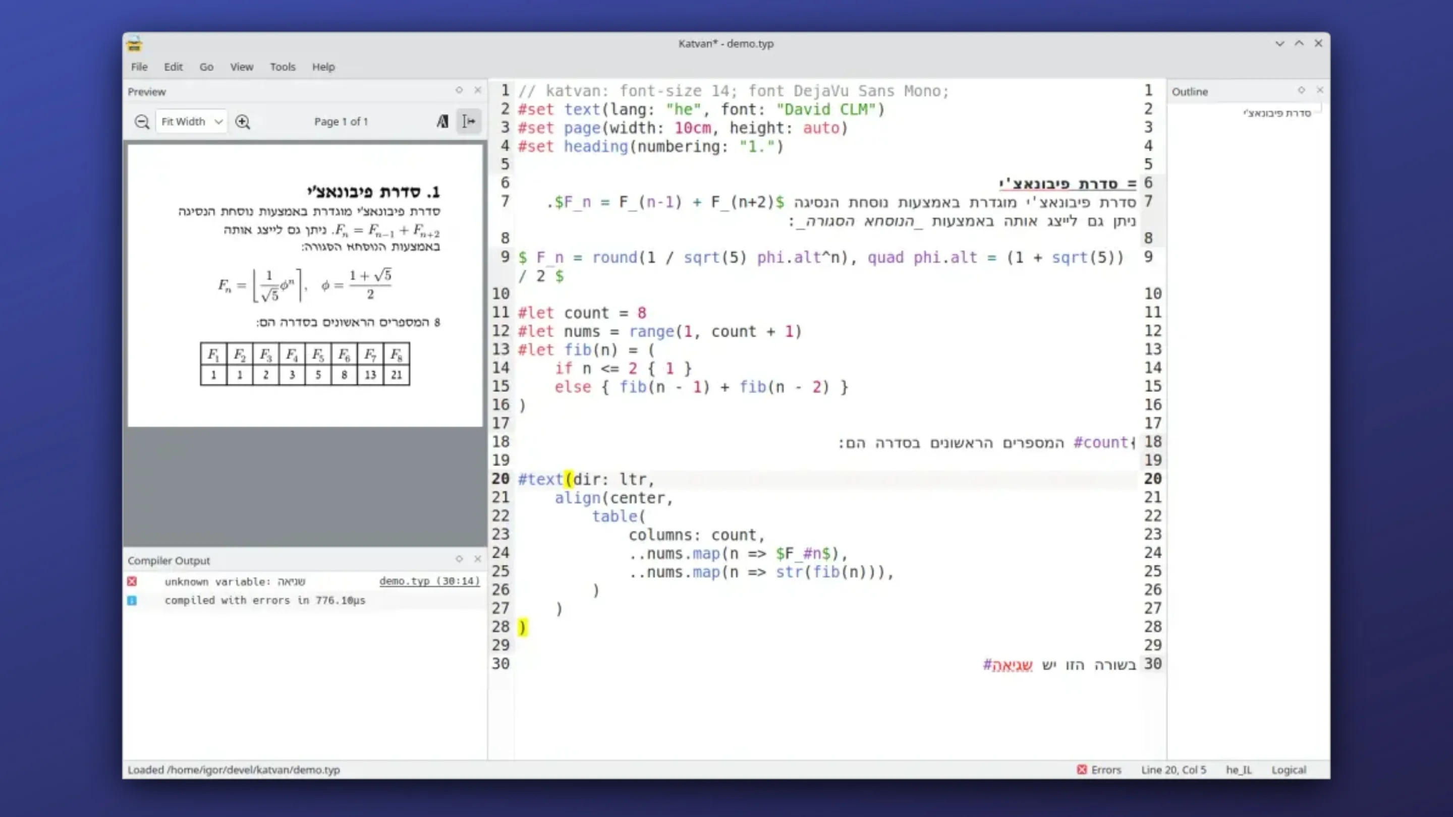Click the Katvan app icon in title bar
Viewport: 1453px width, 817px height.
pos(134,43)
